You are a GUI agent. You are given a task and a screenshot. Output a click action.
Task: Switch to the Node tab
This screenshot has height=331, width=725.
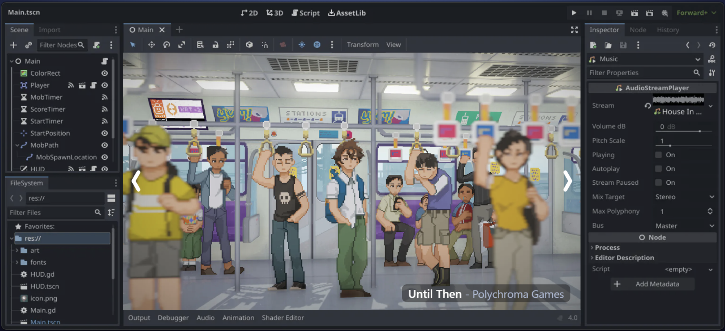click(638, 30)
